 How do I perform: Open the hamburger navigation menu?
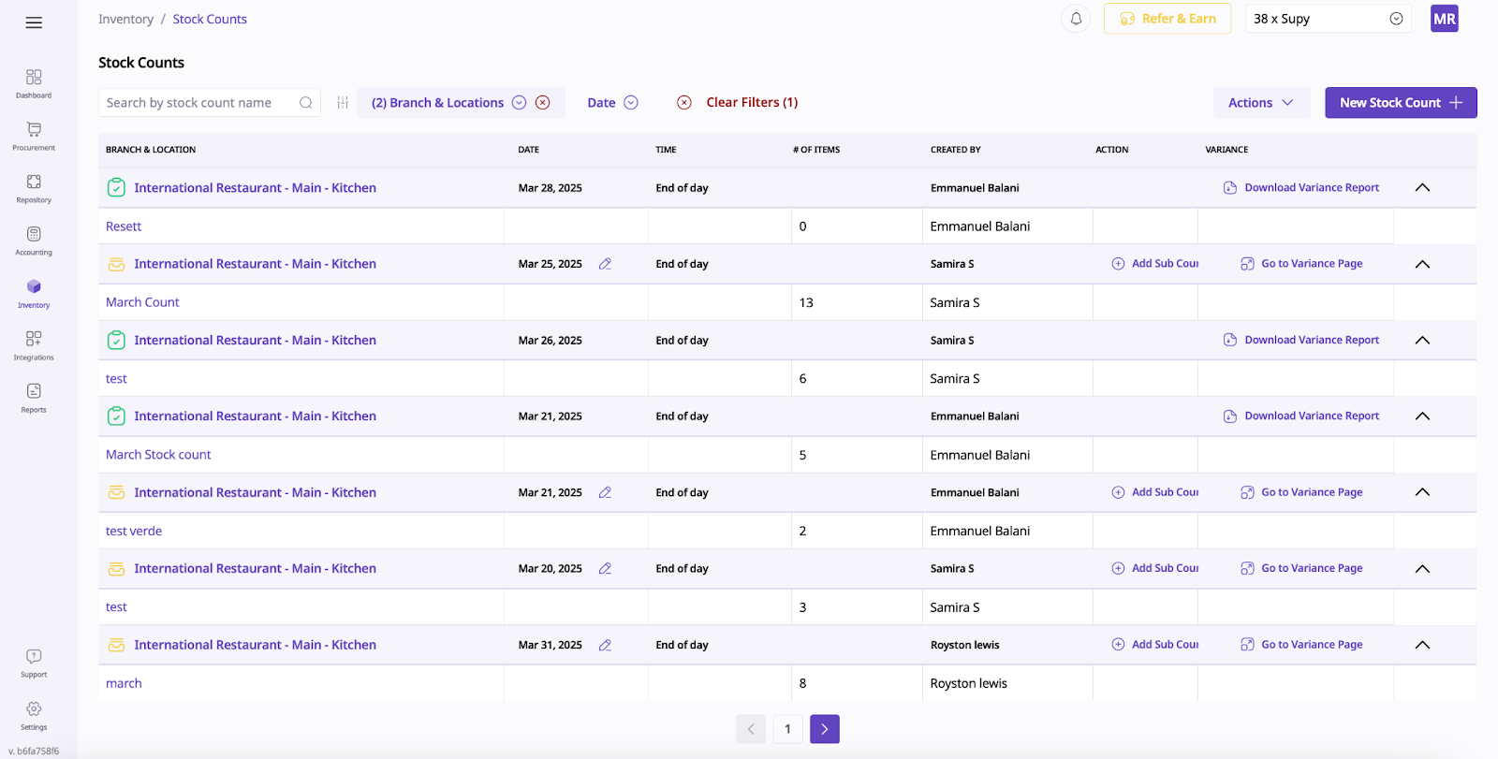tap(34, 22)
